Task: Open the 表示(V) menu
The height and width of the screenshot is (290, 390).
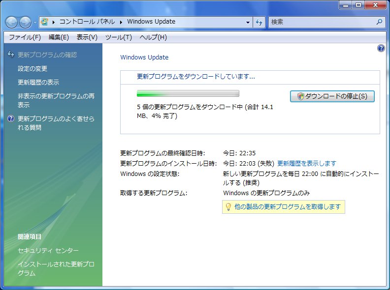Action: pos(87,37)
